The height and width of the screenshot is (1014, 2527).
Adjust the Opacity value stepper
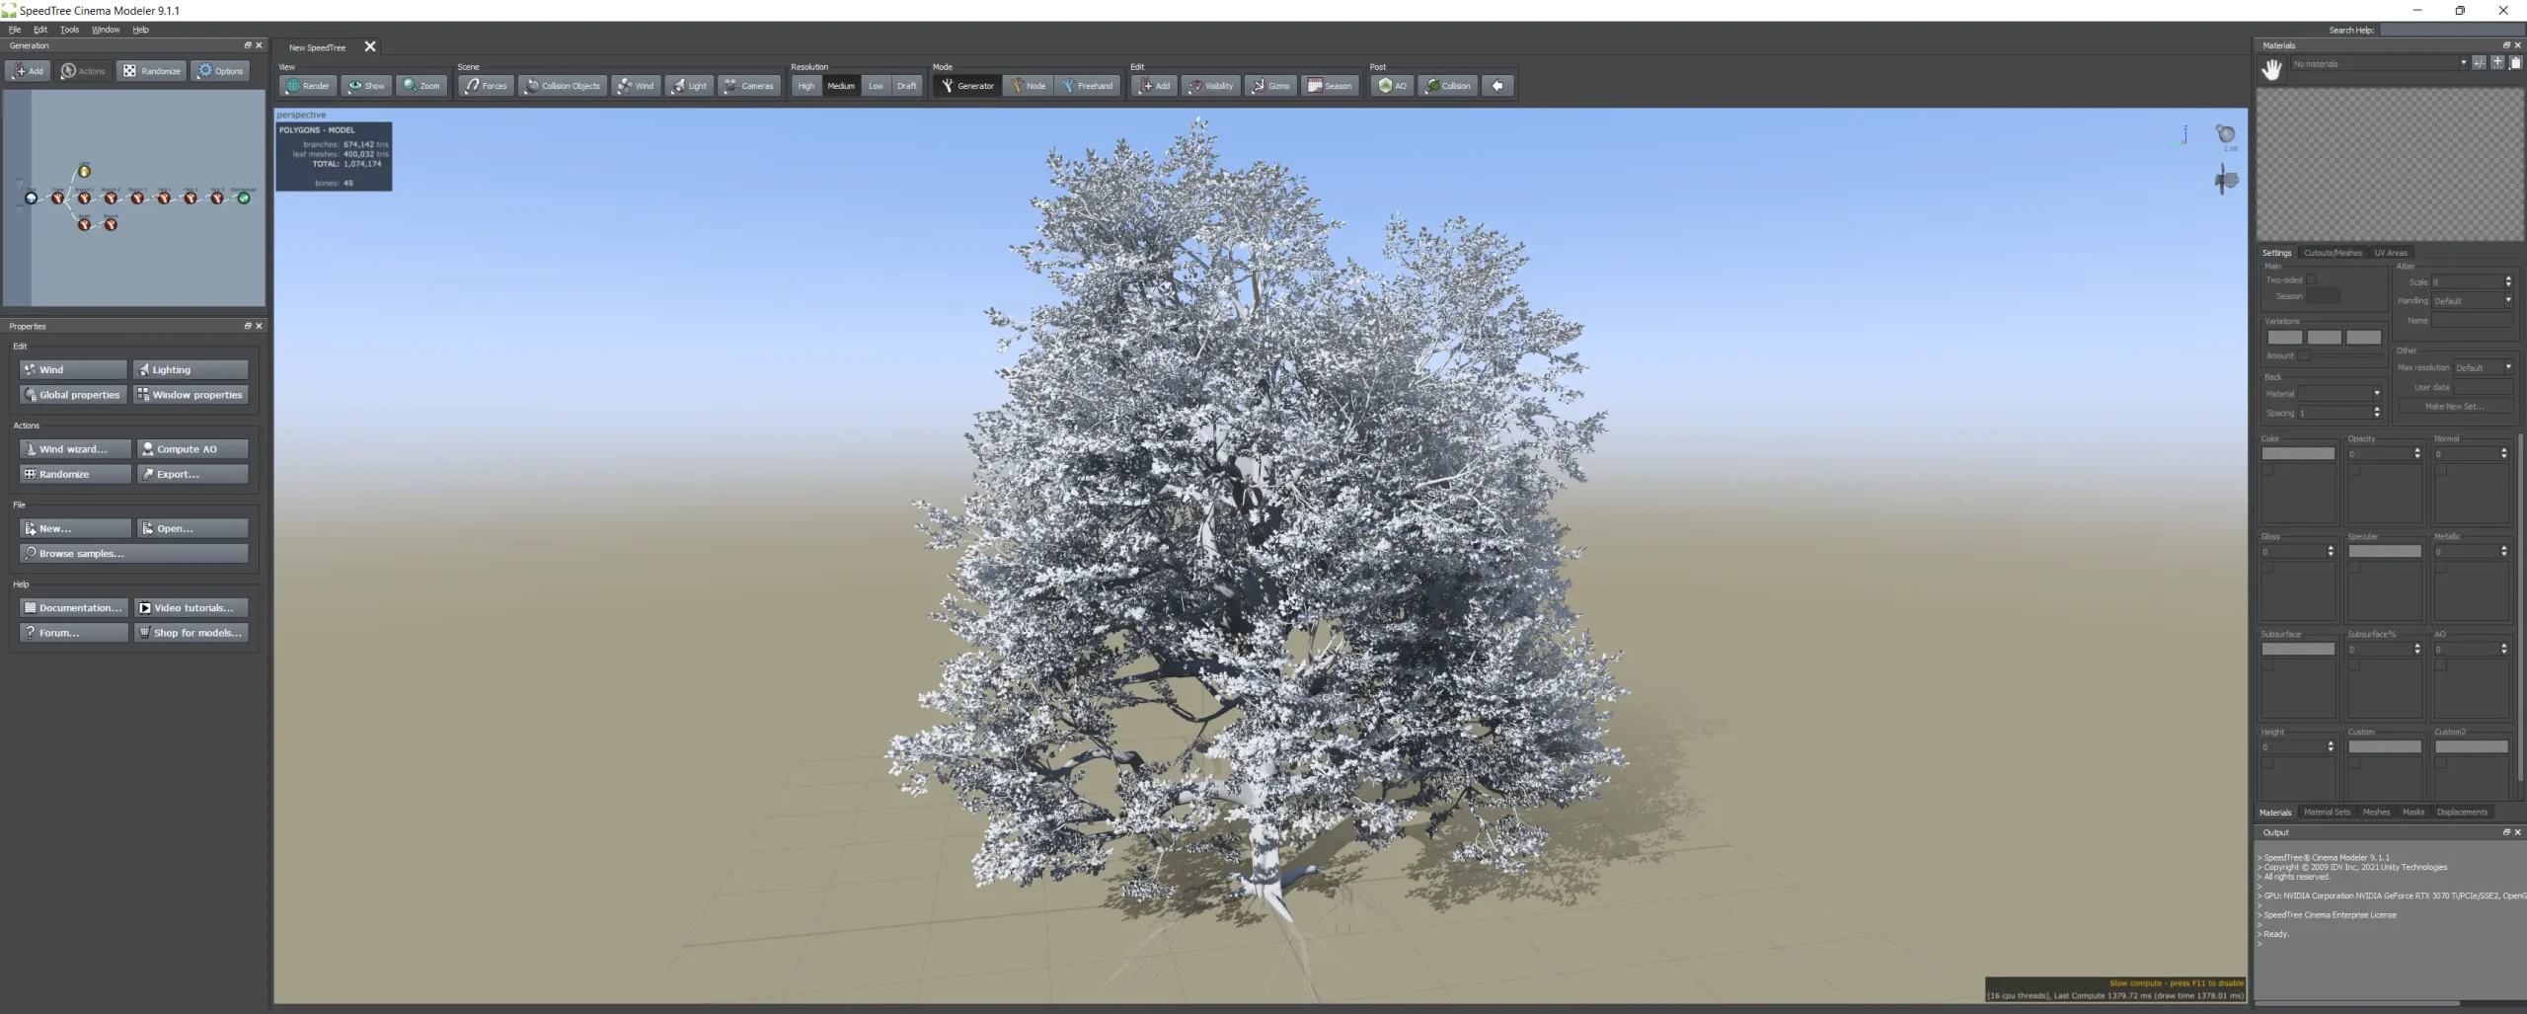(2417, 453)
